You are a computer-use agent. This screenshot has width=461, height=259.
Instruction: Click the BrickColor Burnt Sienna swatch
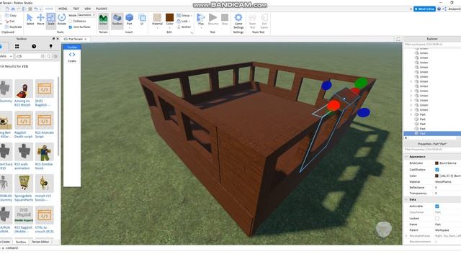click(x=437, y=163)
